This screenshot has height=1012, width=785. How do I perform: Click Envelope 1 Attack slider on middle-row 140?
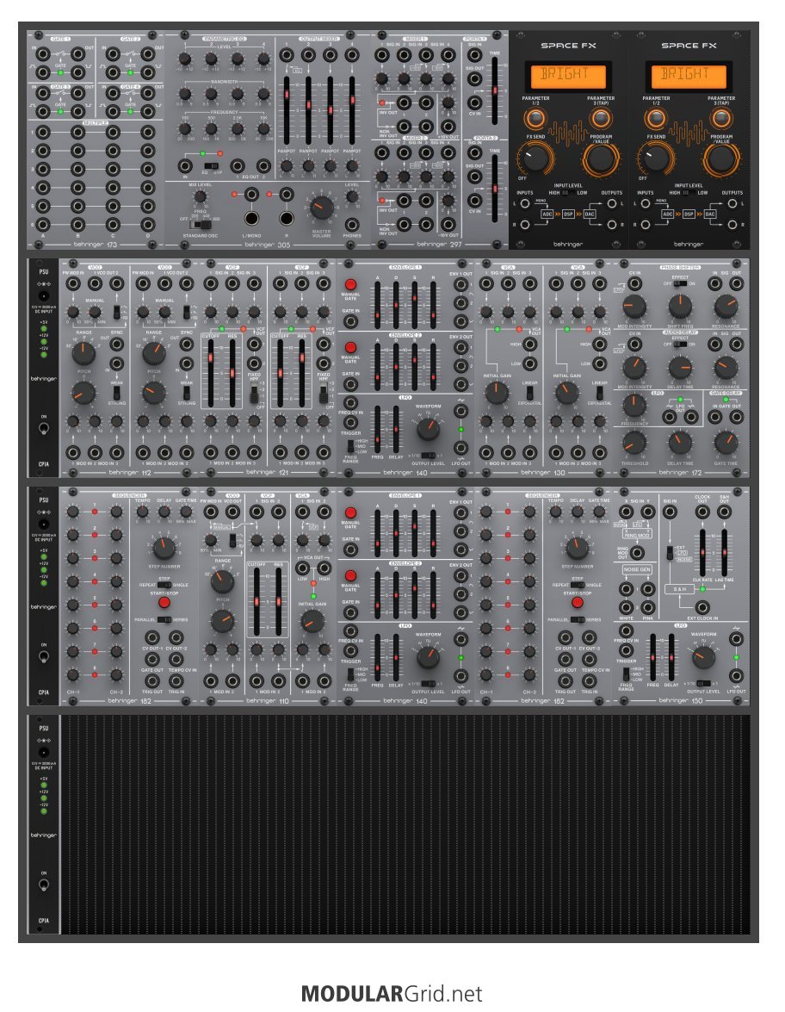(x=377, y=303)
